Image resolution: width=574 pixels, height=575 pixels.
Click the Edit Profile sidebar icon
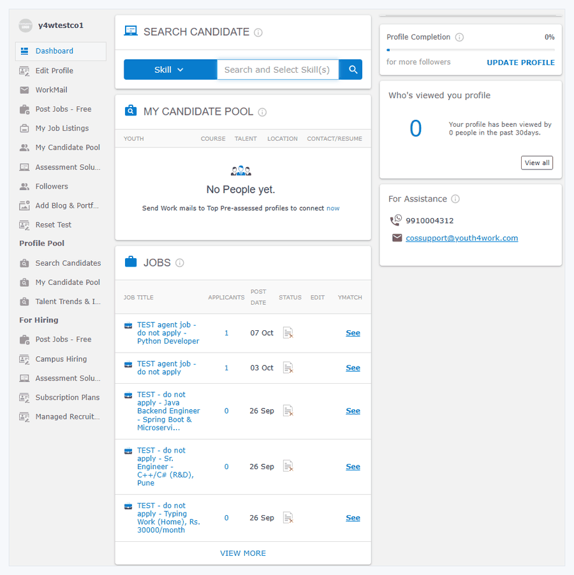(25, 71)
